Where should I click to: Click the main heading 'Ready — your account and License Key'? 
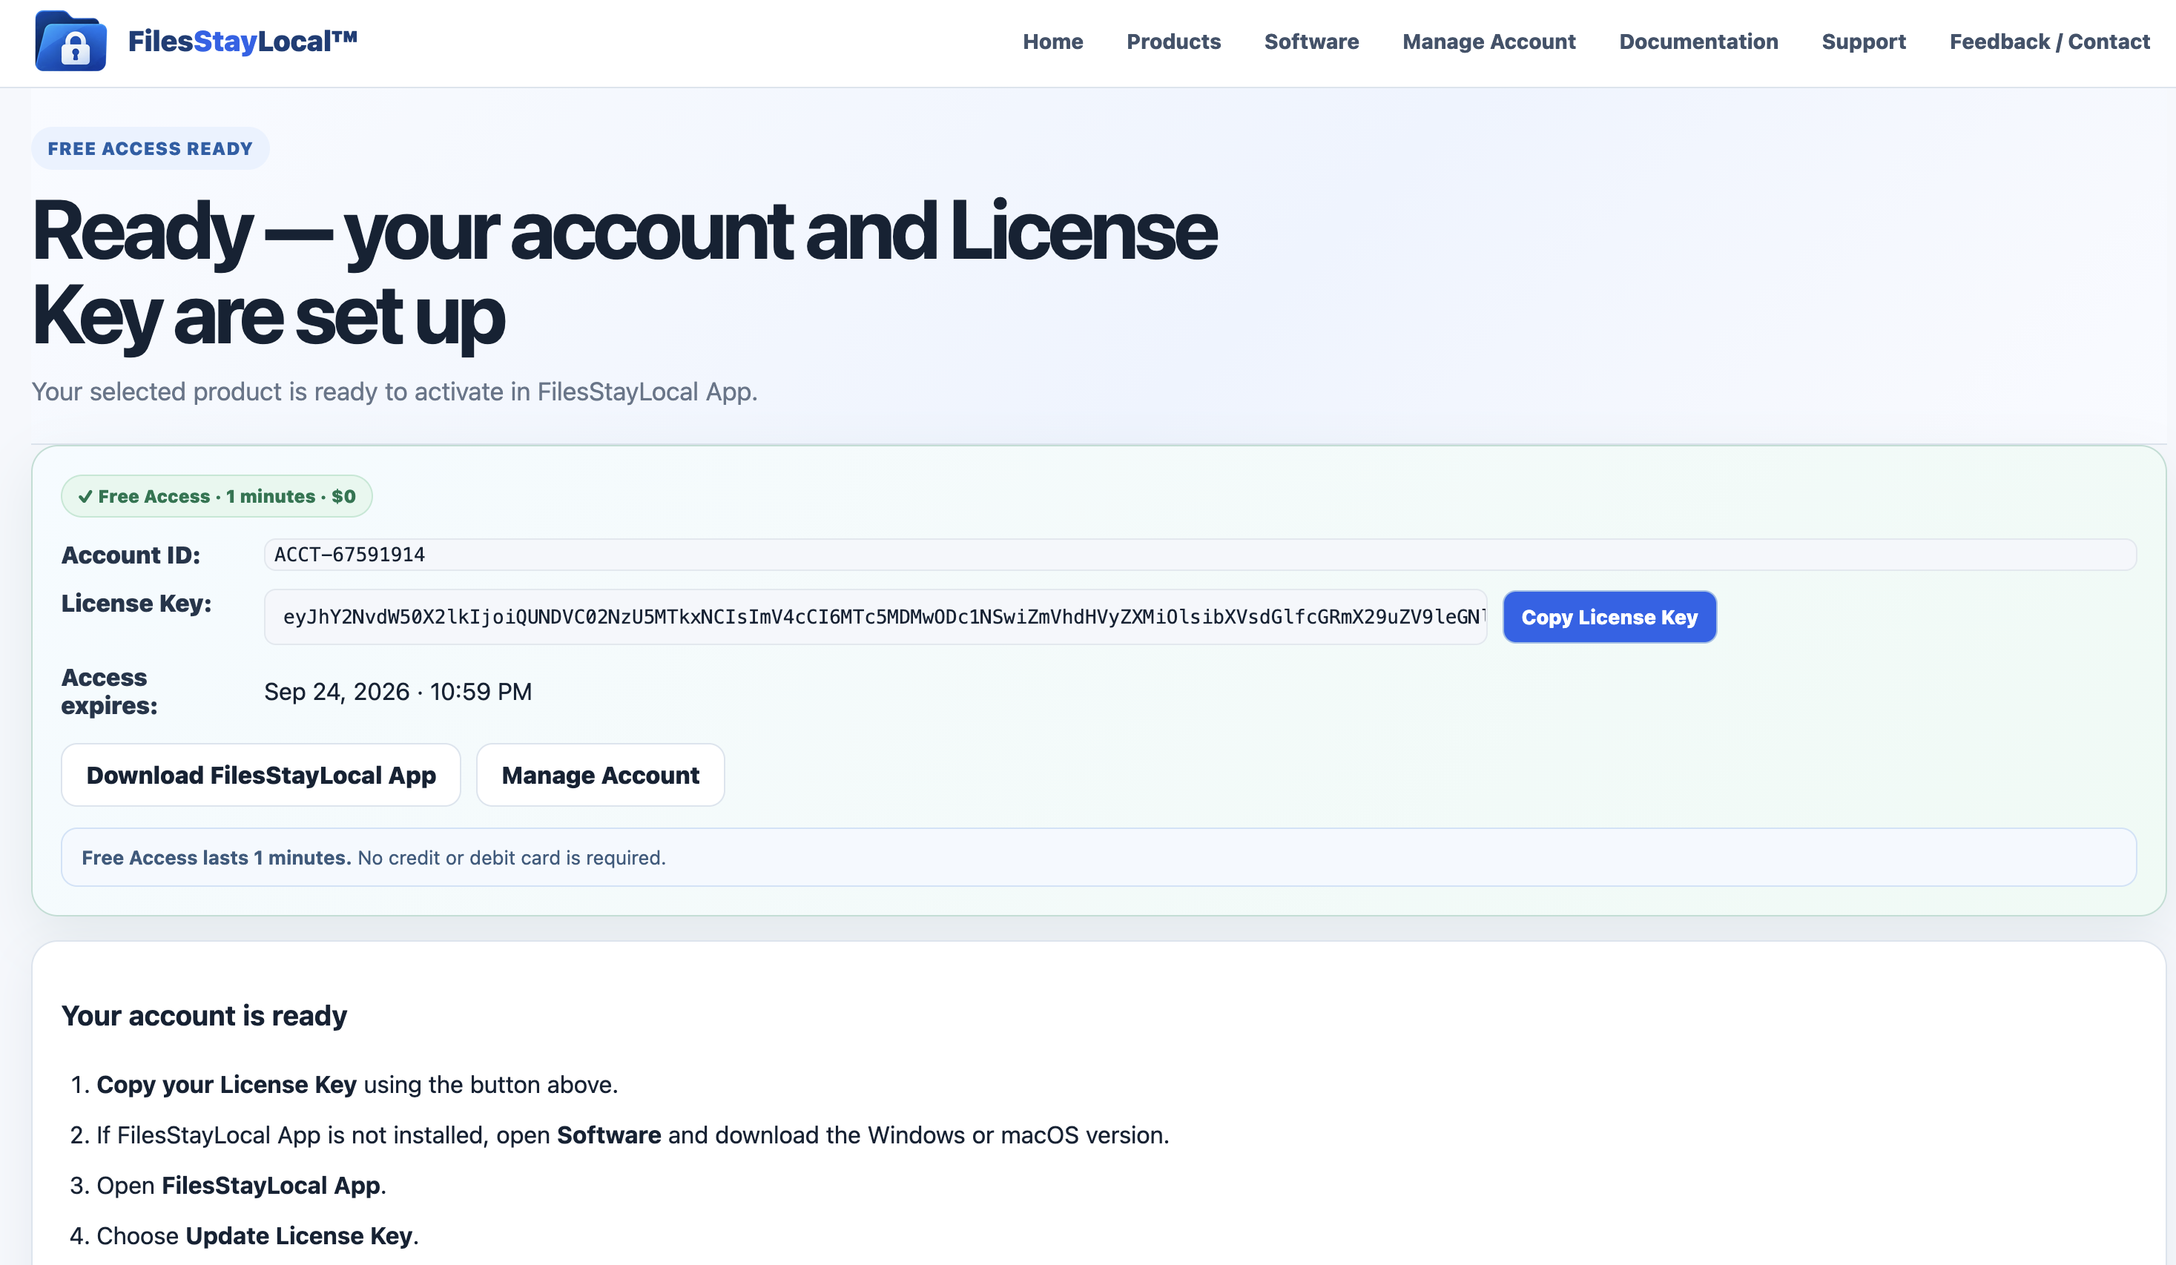(x=624, y=274)
